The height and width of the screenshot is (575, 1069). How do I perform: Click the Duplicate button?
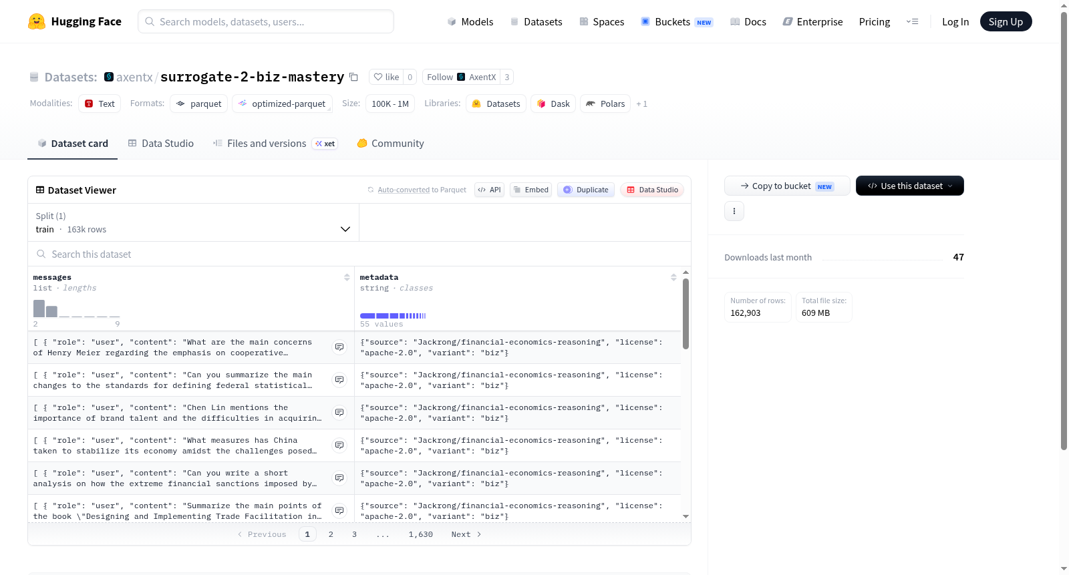586,190
